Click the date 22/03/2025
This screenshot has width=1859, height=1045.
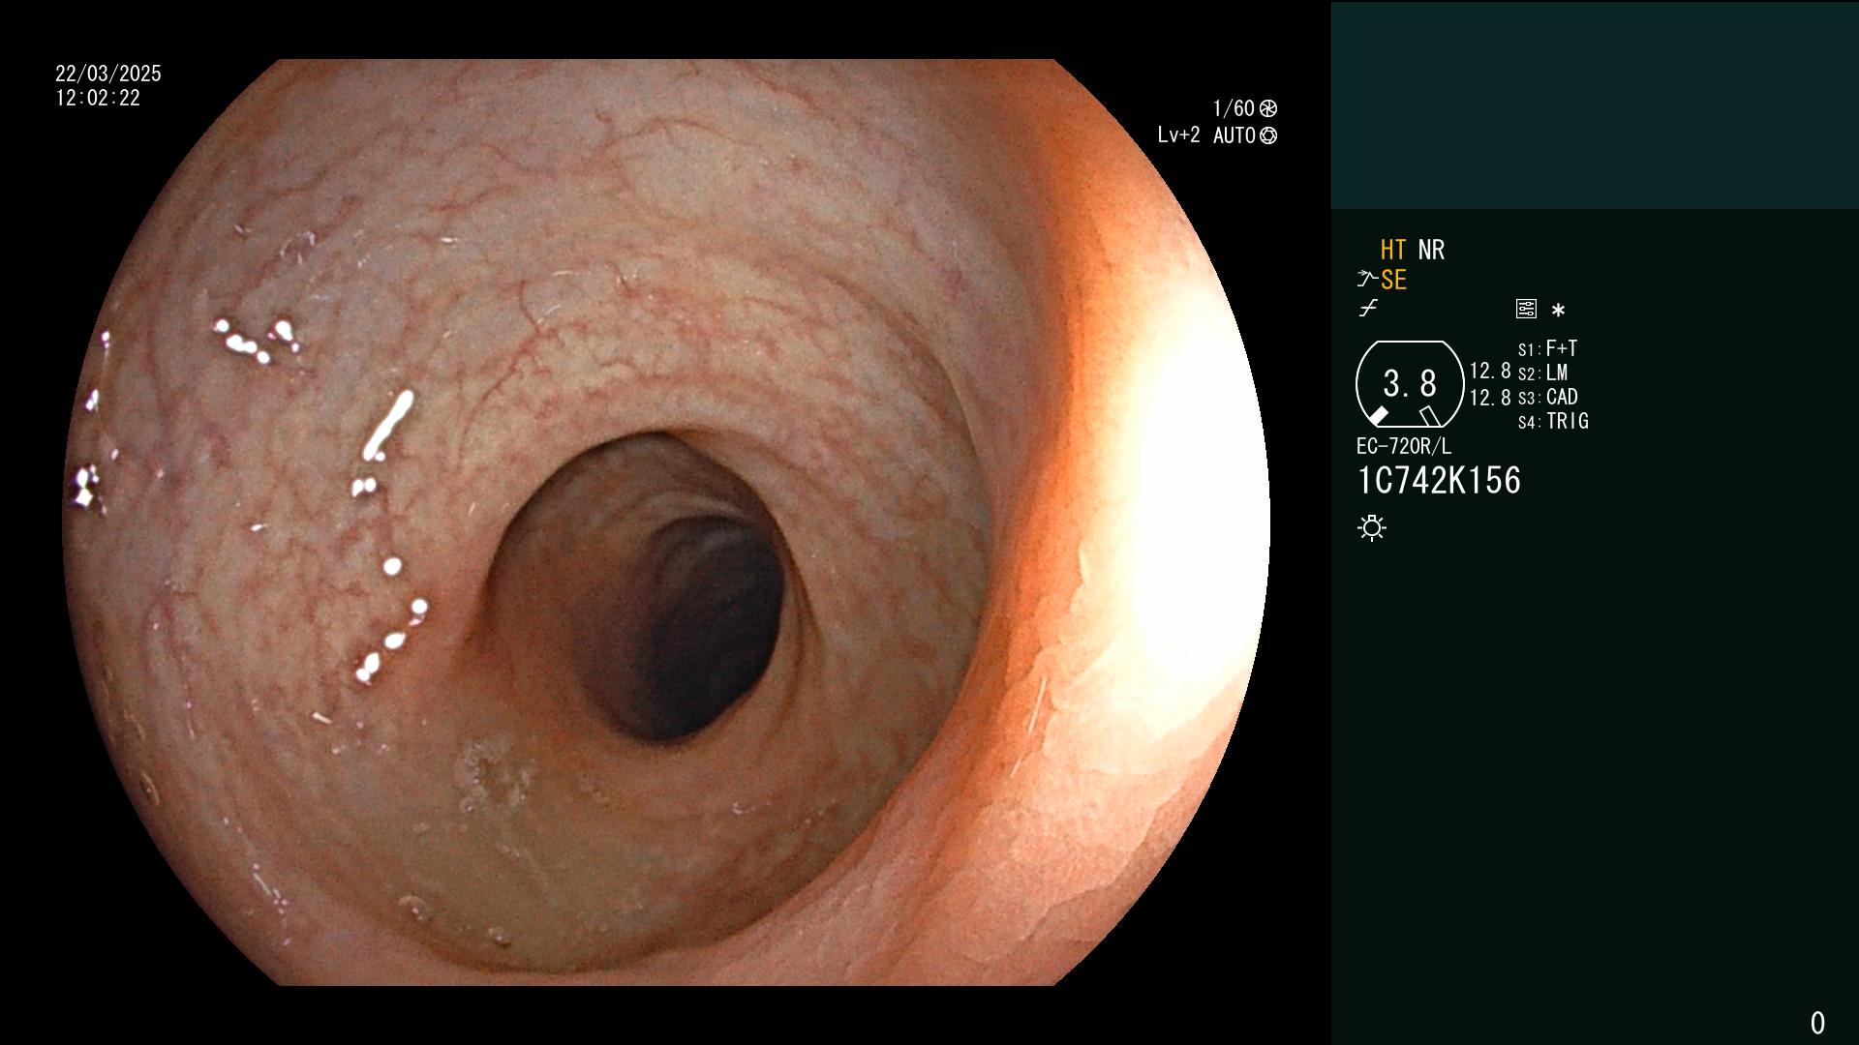coord(108,74)
